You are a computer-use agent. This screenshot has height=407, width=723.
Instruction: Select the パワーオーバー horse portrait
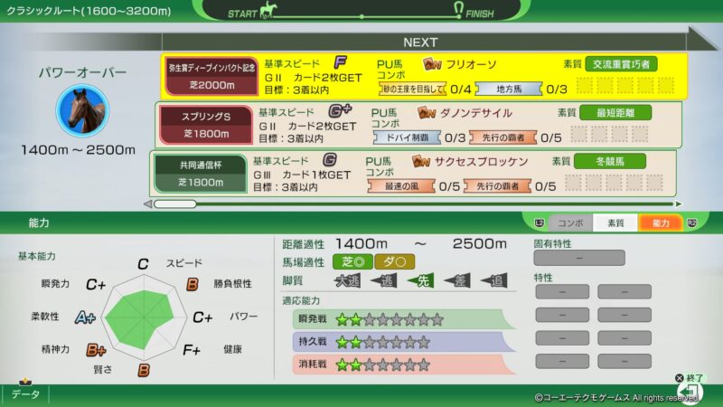pos(82,110)
